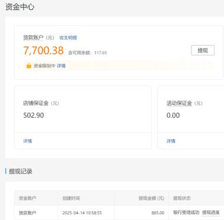224x220 pixels.
Task: Click the 提现 button
Action: pos(203,50)
